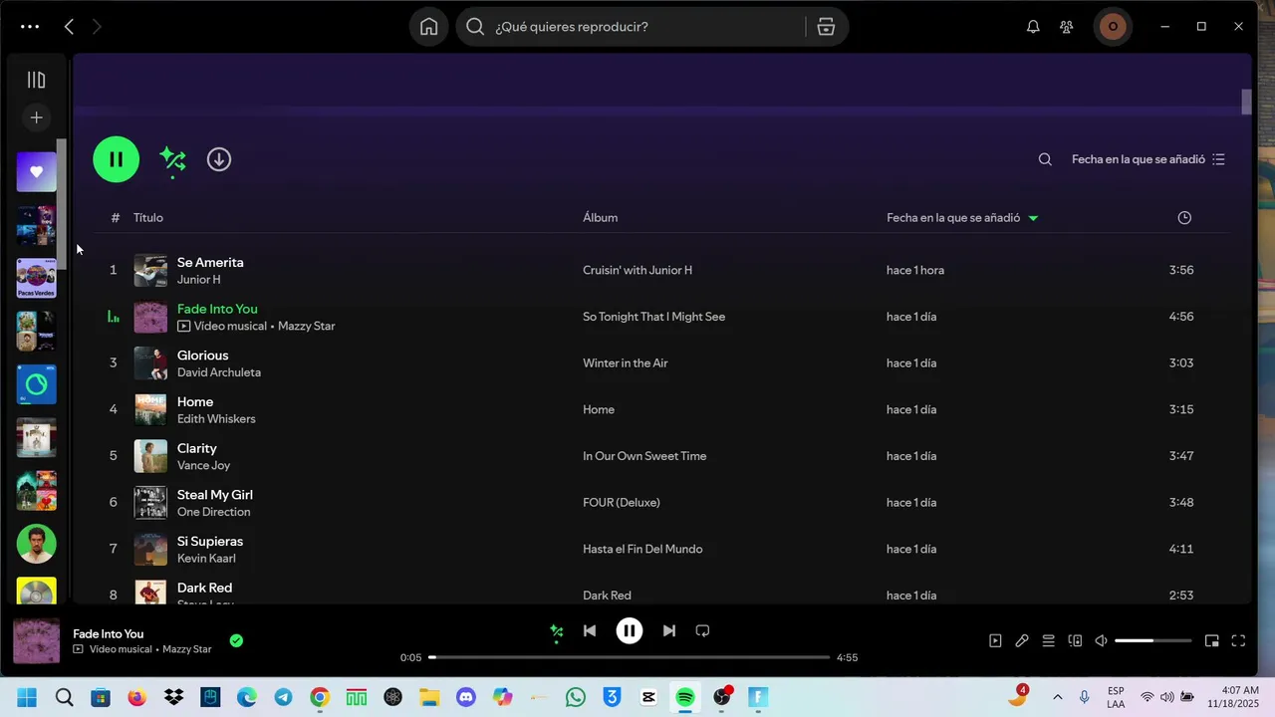Select the song Steal My Girl

[x=215, y=495]
